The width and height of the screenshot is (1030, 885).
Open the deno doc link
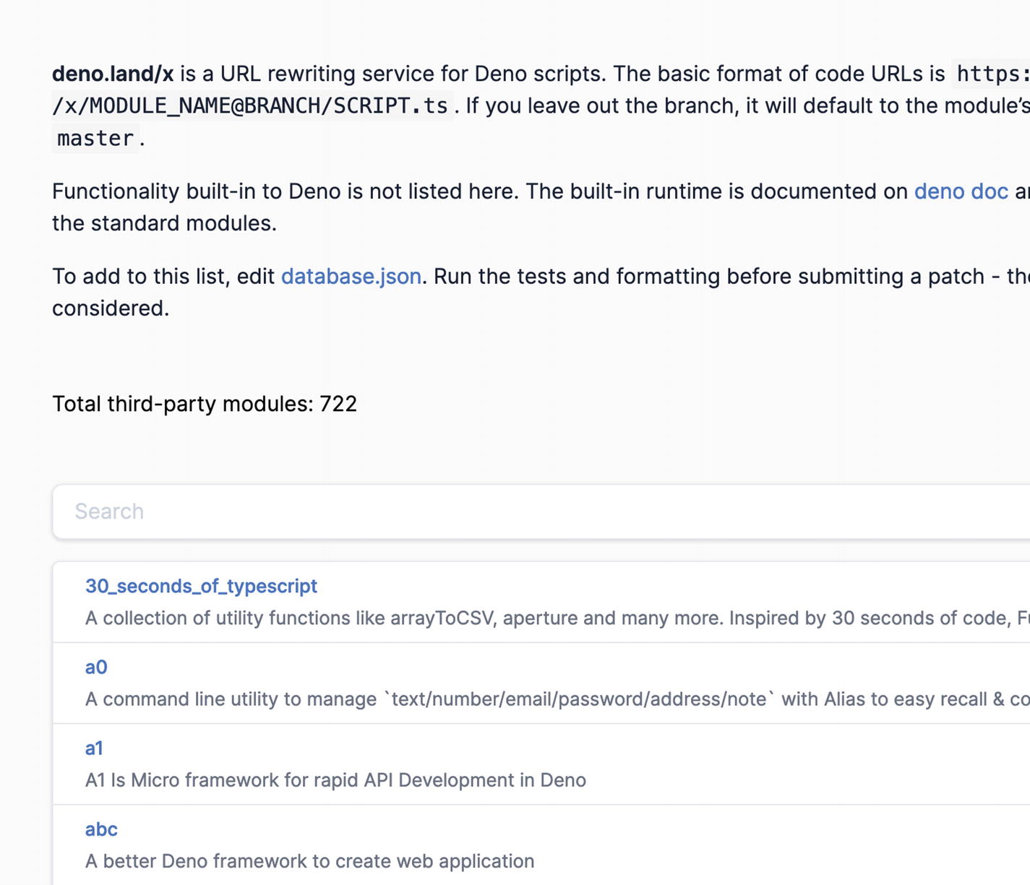961,191
